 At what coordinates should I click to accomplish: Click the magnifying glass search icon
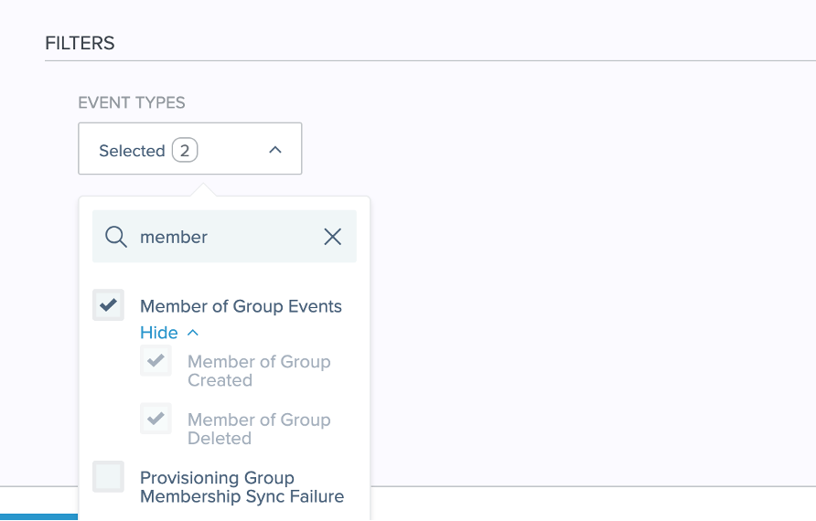pos(116,237)
